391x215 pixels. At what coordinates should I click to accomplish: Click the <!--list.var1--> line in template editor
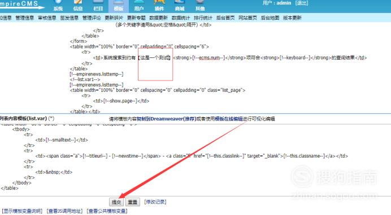tap(85, 79)
